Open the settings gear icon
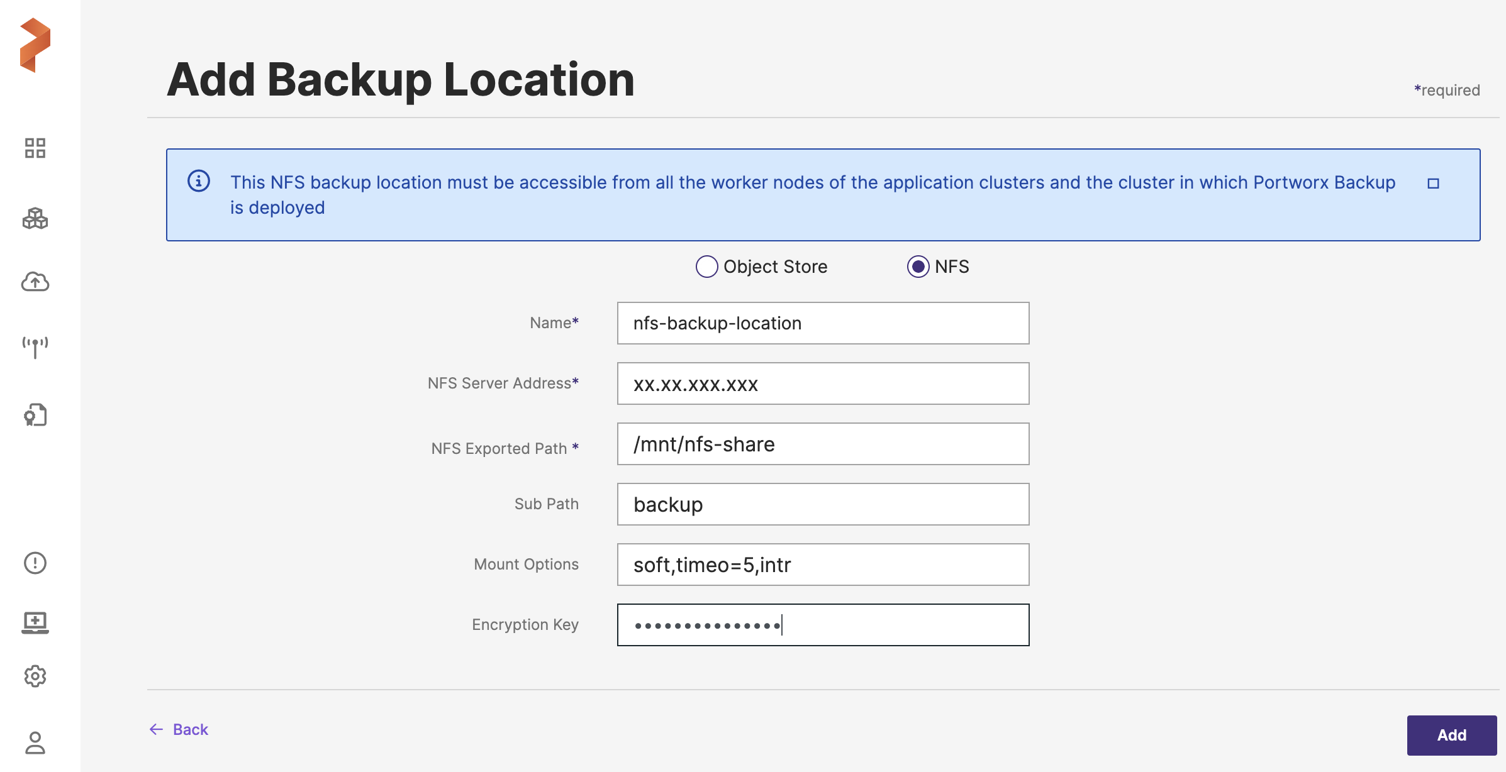This screenshot has width=1506, height=772. 35,676
